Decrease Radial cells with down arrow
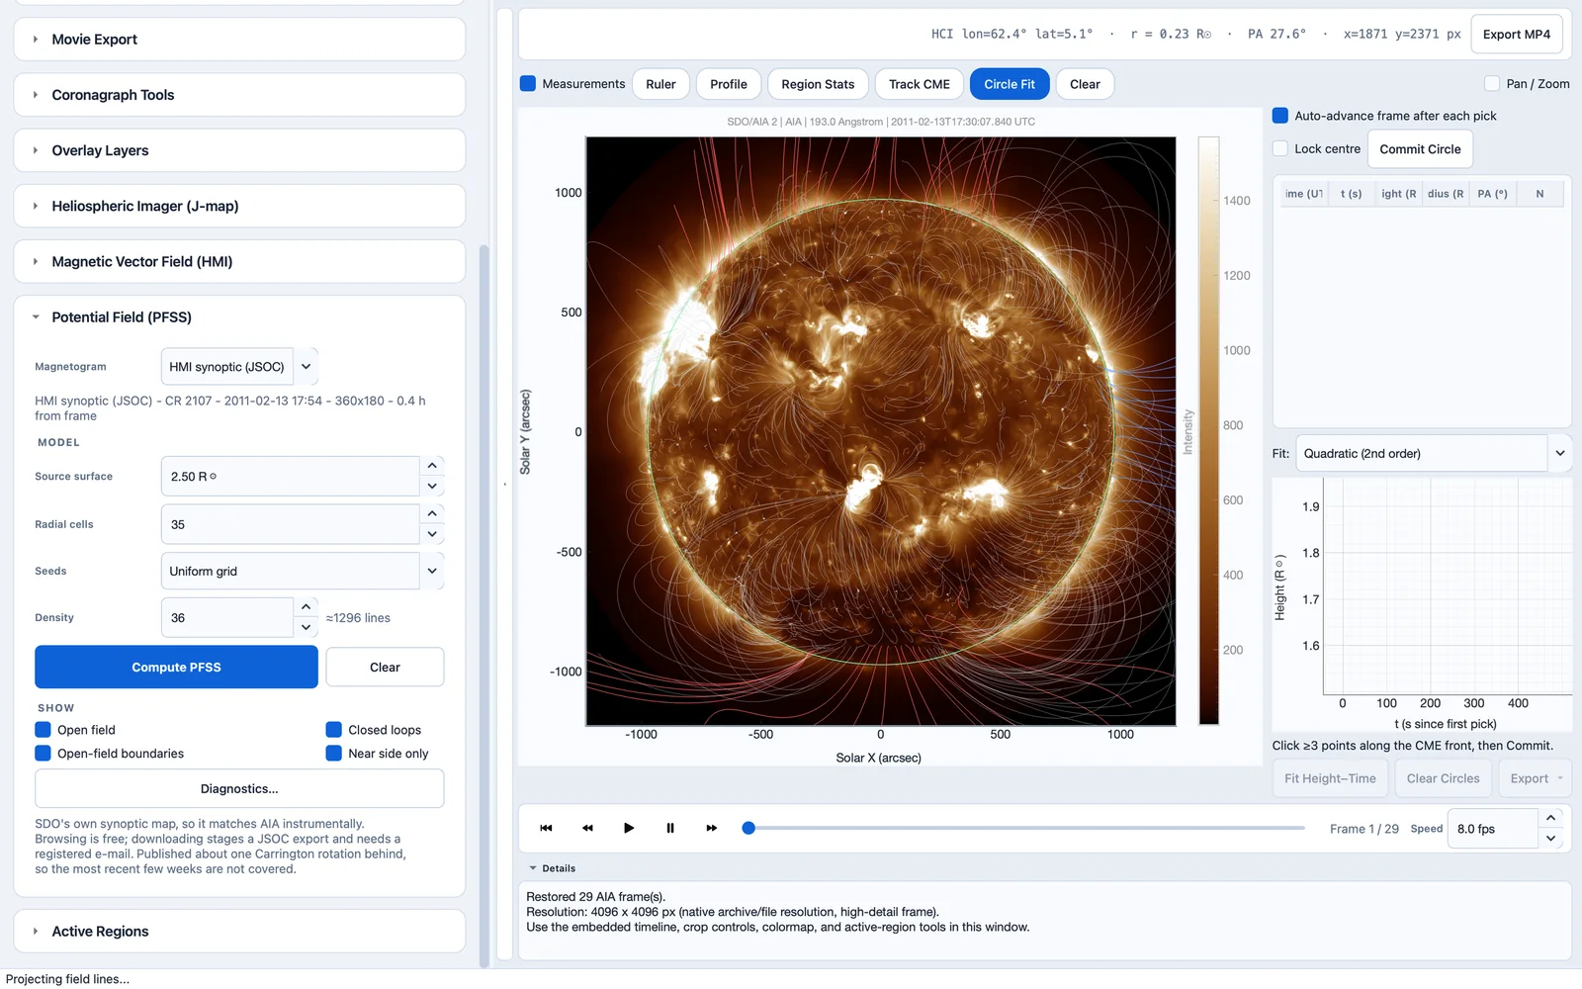The width and height of the screenshot is (1582, 989). pyautogui.click(x=432, y=535)
